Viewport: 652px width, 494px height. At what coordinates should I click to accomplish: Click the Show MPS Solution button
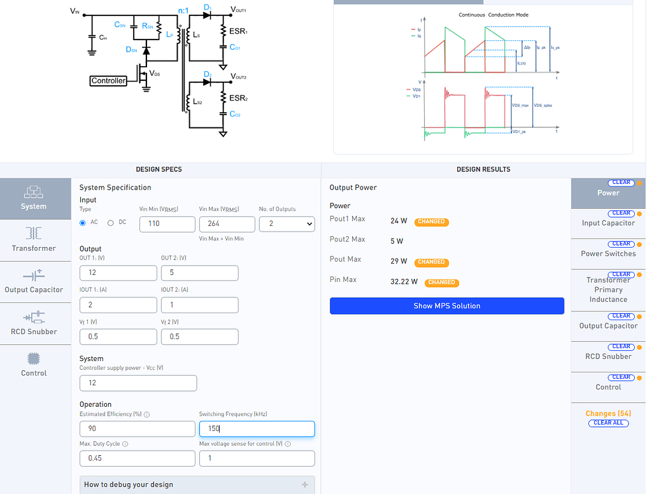point(446,306)
